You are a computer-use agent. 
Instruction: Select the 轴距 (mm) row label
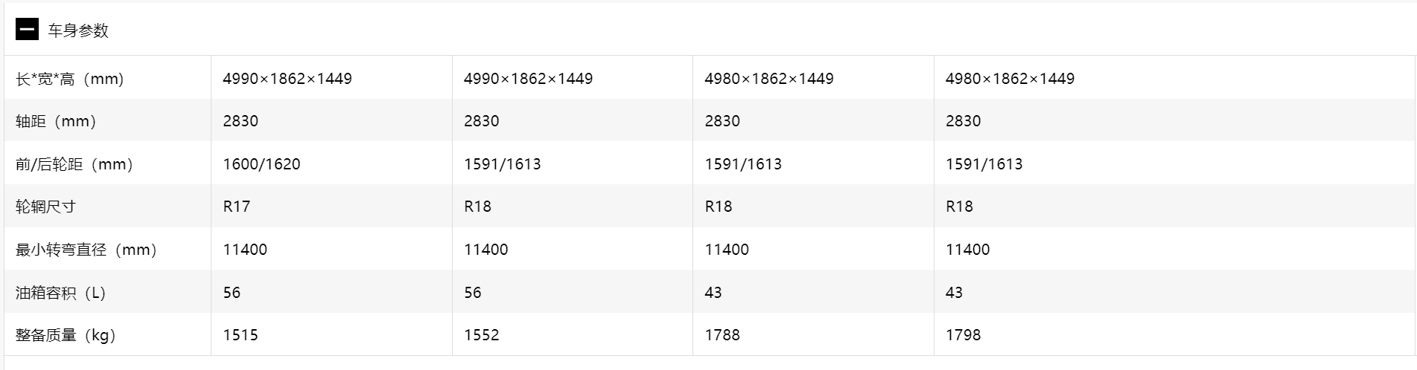[56, 121]
